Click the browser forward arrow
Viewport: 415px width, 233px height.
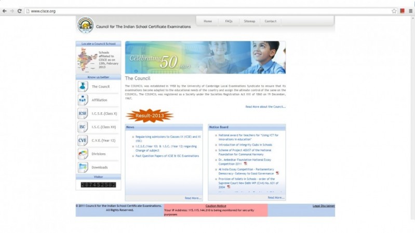pyautogui.click(x=12, y=11)
